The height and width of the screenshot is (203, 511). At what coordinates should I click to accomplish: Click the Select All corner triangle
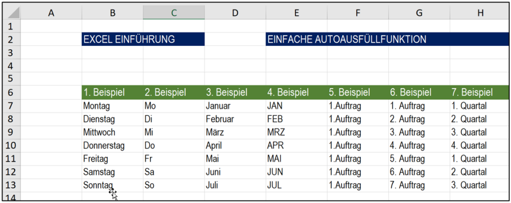click(x=12, y=13)
